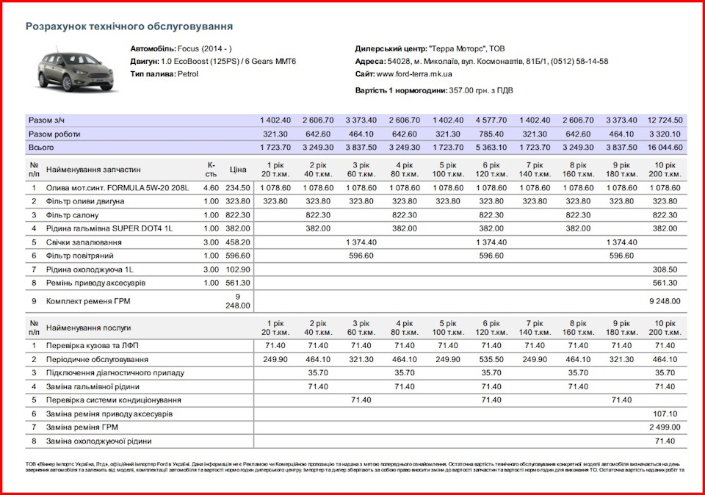Click the accessory belt price 561.30 in Ціна column
Viewport: 705px width, 495px height.
pos(237,283)
